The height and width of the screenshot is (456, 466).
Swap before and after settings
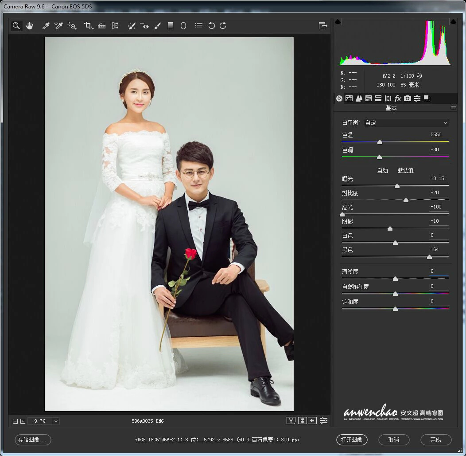pos(302,421)
